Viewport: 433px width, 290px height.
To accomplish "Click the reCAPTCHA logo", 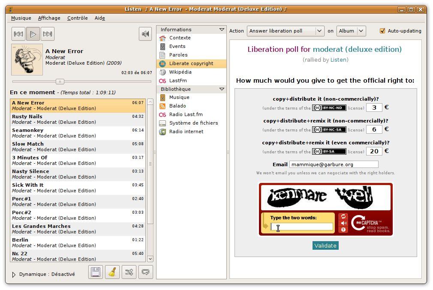I will click(x=370, y=223).
